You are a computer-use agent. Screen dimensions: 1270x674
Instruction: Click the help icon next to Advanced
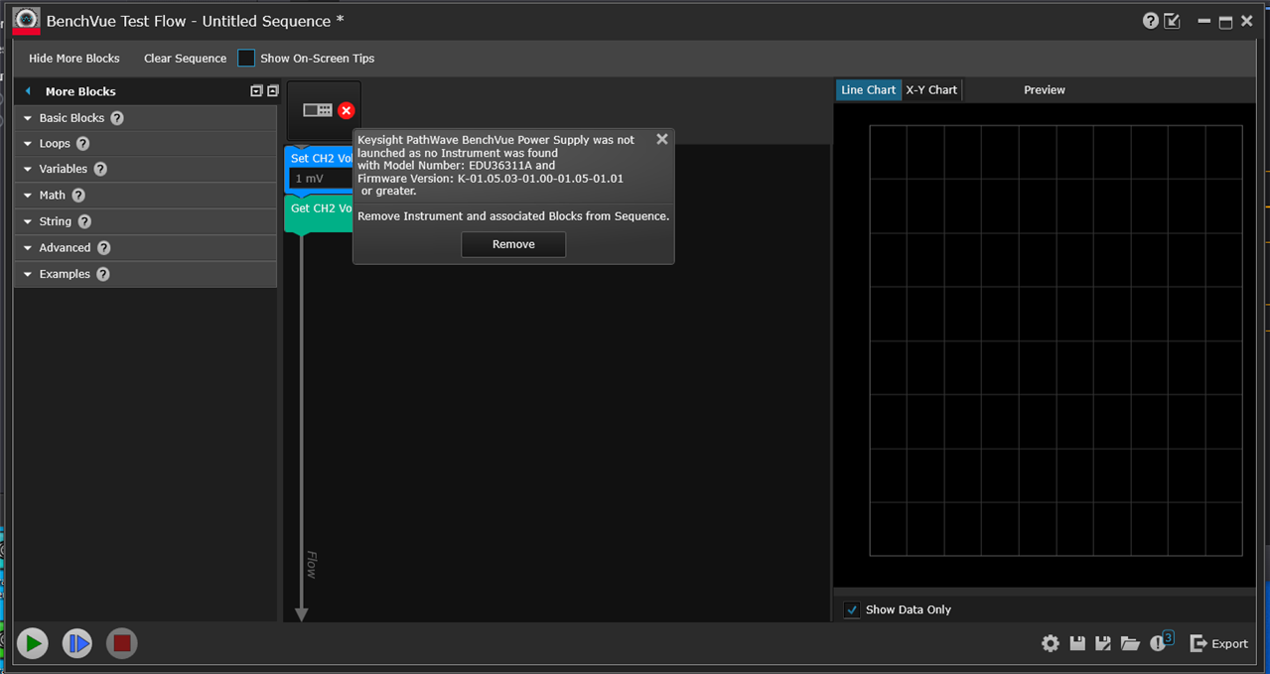[x=103, y=248]
